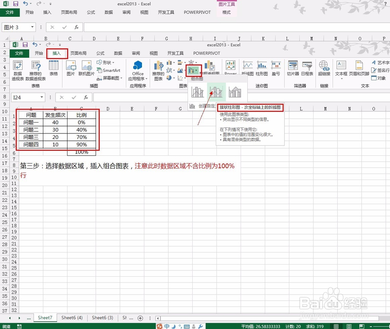Open the 屏幕截图 dropdown in the embedded screenshot
The image size is (390, 329).
[x=110, y=78]
